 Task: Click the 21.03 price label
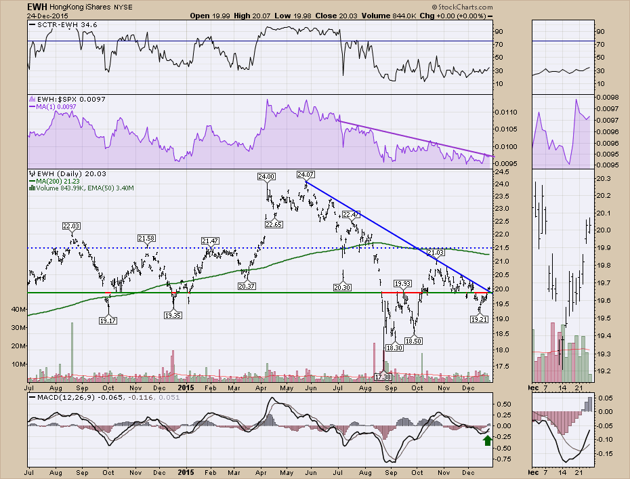coord(435,252)
